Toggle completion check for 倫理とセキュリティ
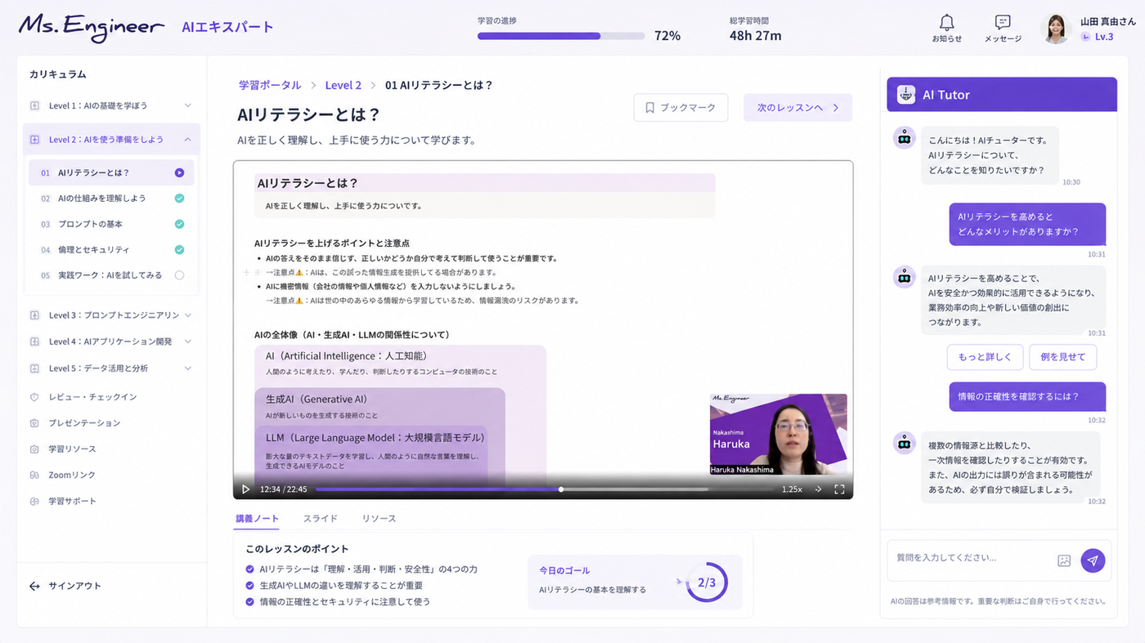Image resolution: width=1145 pixels, height=643 pixels. click(179, 250)
